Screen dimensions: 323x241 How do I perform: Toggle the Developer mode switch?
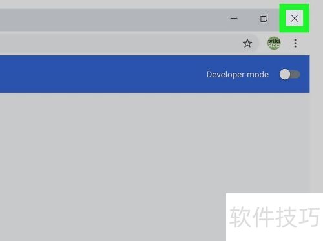pyautogui.click(x=289, y=74)
